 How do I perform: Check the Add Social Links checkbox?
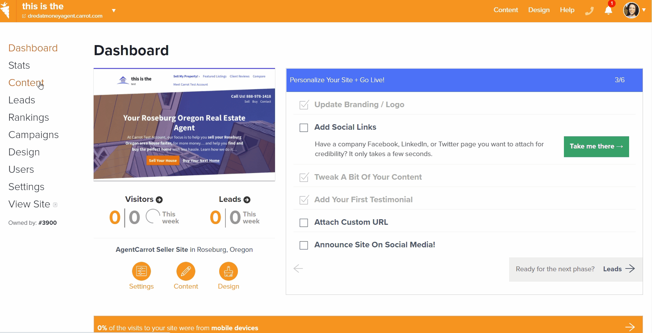(x=304, y=128)
